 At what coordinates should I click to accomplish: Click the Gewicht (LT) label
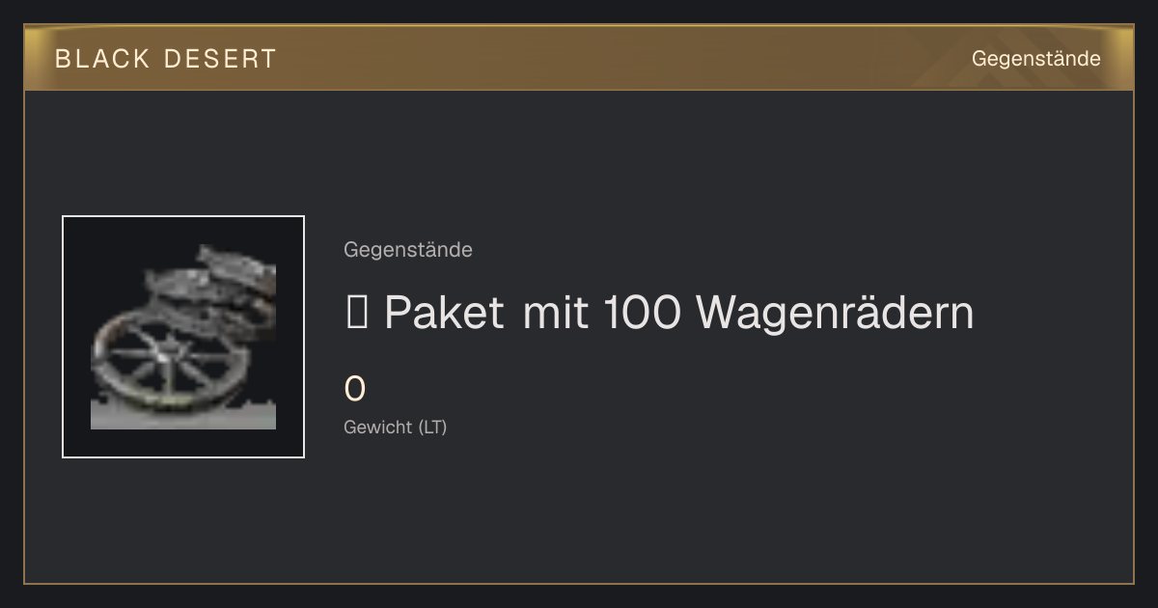pos(396,428)
